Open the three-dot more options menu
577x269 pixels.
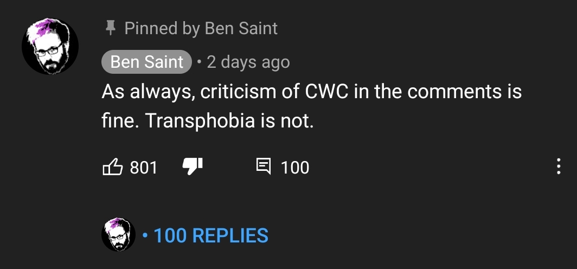559,166
